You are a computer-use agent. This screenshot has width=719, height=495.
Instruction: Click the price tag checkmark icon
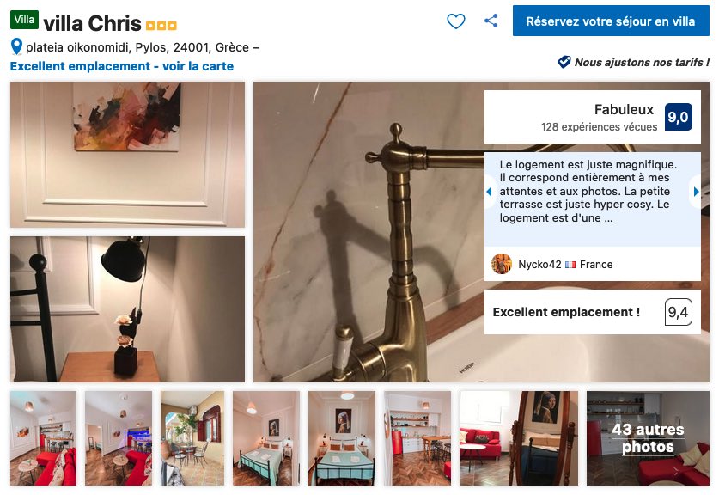pyautogui.click(x=564, y=62)
